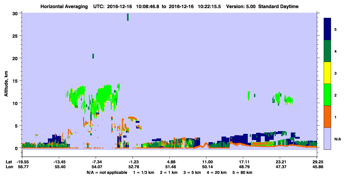Click the lavender N/A colorbar segment
This screenshot has height=180, width=352.
point(327,138)
